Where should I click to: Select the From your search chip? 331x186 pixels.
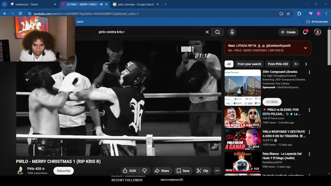click(249, 64)
